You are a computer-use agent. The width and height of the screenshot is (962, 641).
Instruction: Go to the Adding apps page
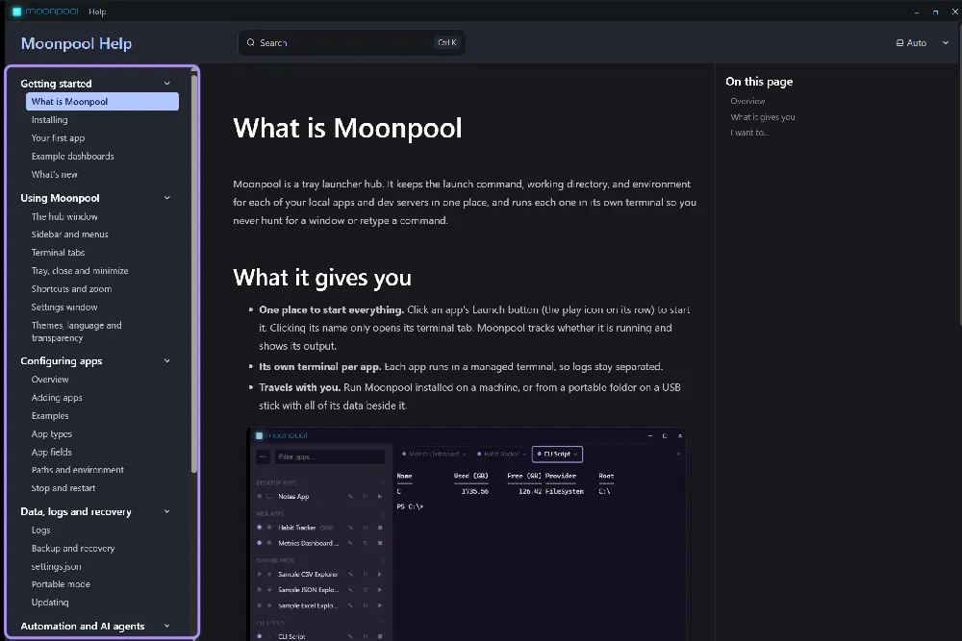[57, 398]
